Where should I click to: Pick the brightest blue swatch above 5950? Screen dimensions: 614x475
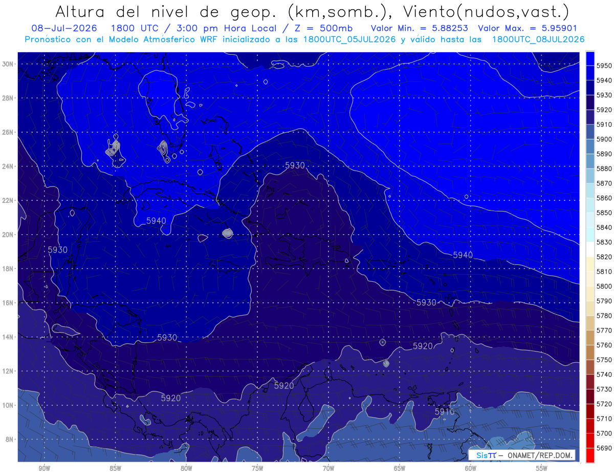590,58
